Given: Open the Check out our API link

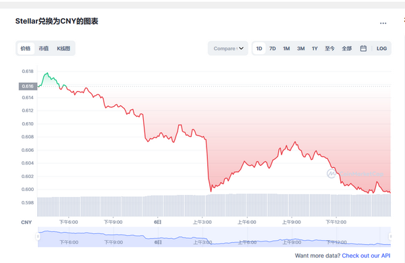Looking at the screenshot, I should pos(366,256).
